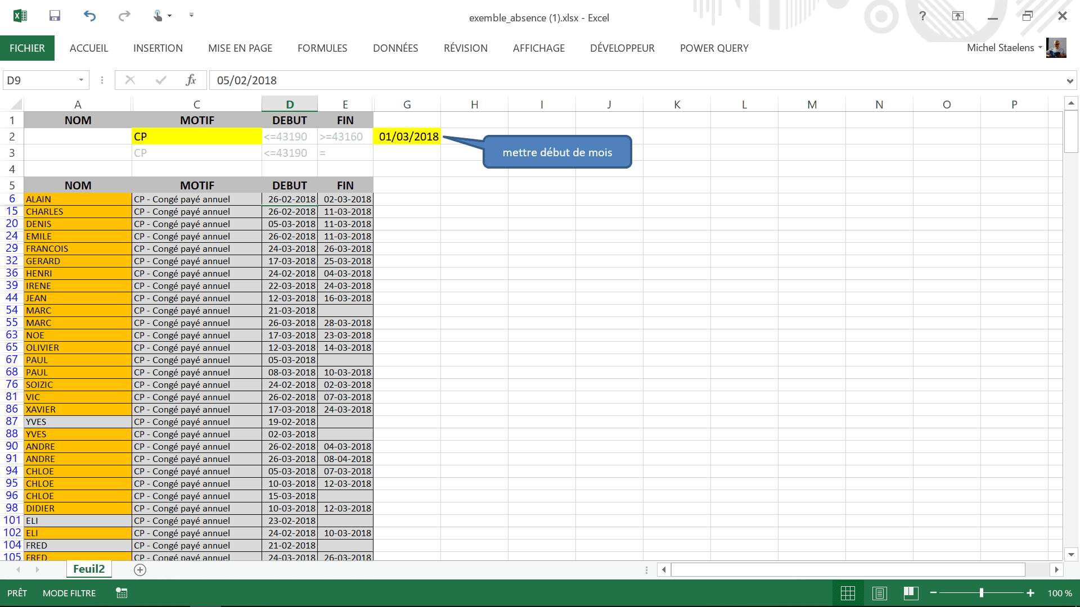Open the FORMULES ribbon tab
The height and width of the screenshot is (607, 1080).
322,48
